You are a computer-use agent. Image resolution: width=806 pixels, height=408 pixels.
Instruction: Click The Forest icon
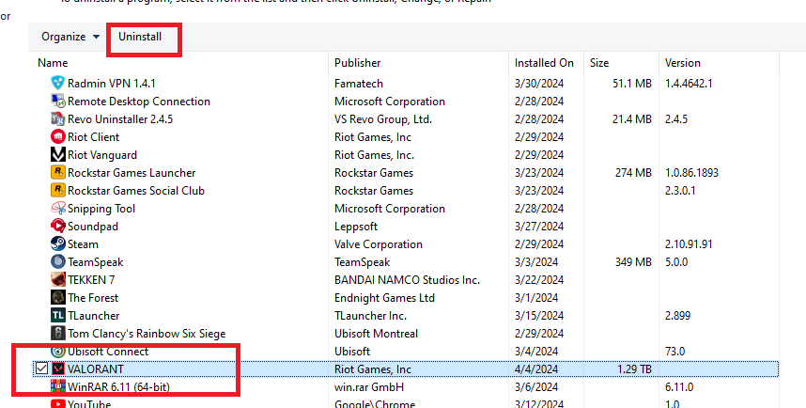[x=58, y=297]
